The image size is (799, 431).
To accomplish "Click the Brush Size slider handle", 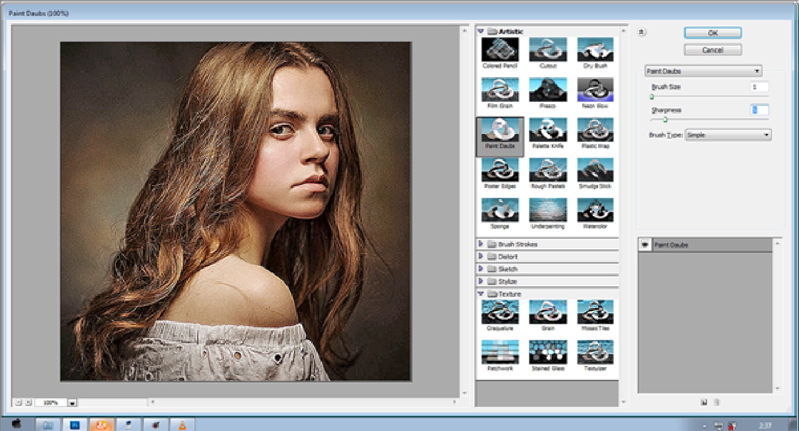I will point(651,97).
